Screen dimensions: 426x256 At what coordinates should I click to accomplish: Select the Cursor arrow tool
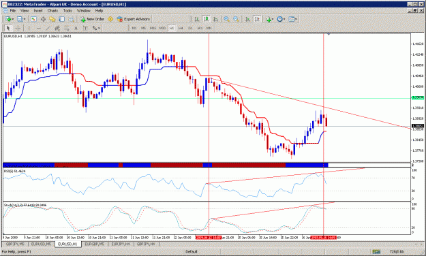click(8, 28)
